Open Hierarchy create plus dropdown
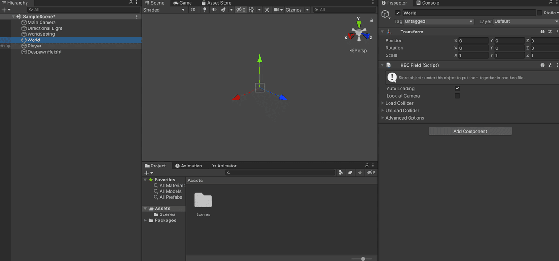 (x=6, y=10)
